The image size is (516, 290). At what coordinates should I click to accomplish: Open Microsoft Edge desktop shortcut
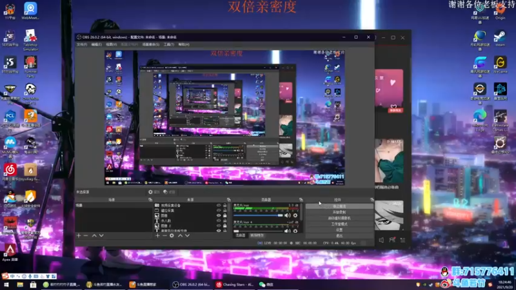pyautogui.click(x=480, y=121)
